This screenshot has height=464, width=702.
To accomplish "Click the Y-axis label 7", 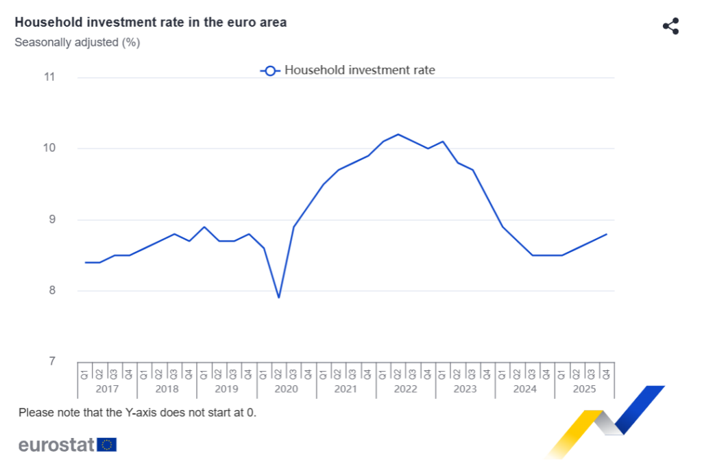I will click(51, 361).
